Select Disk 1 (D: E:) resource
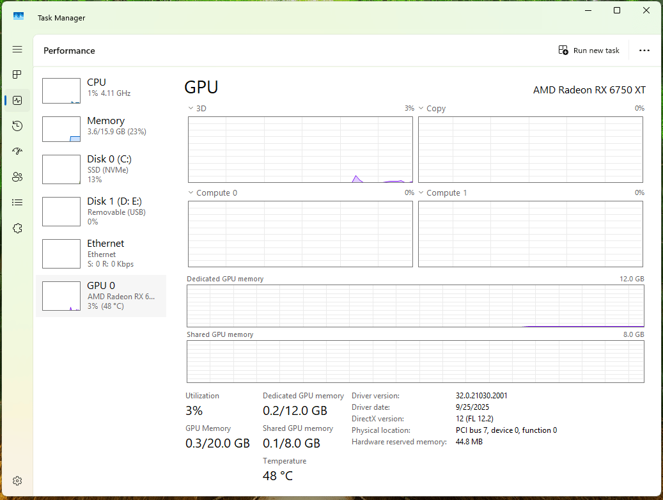 pyautogui.click(x=101, y=212)
